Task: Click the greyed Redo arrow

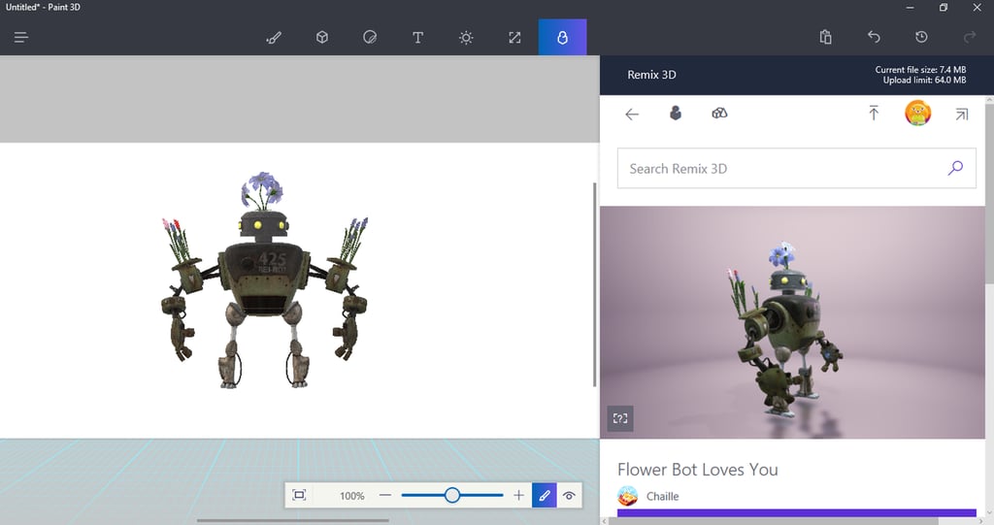Action: 970,37
